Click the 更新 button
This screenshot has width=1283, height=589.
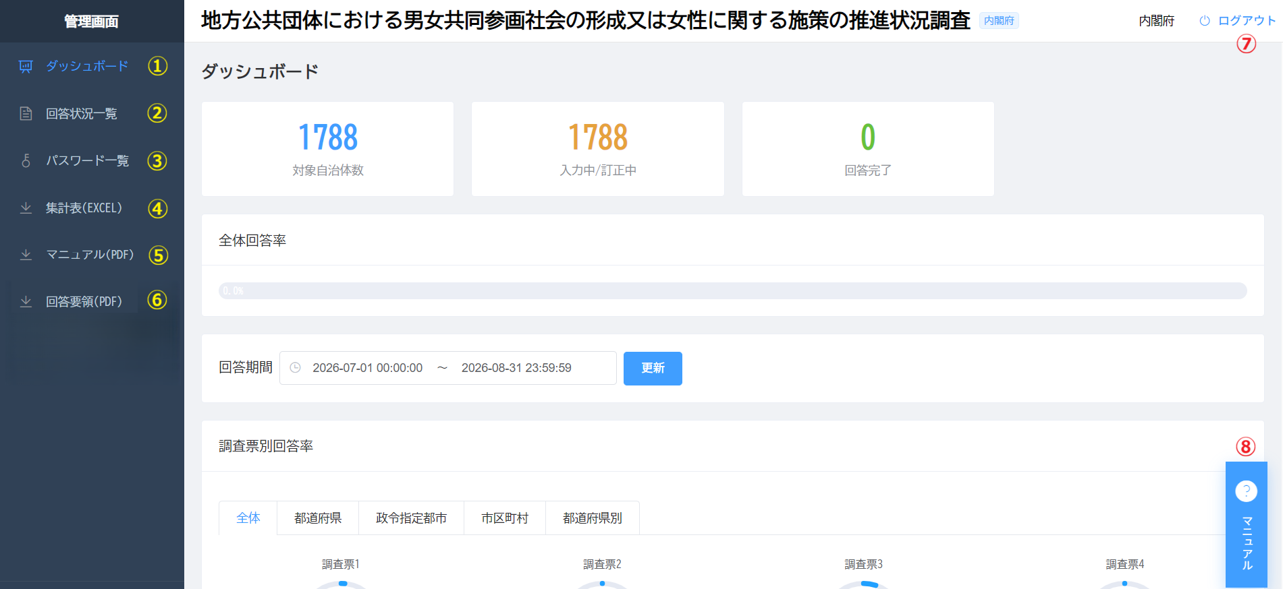[x=653, y=368]
